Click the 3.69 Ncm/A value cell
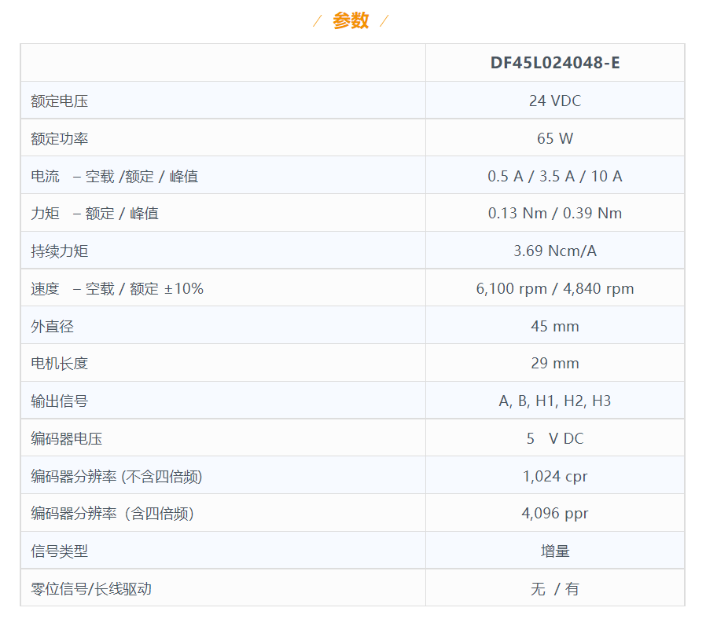The height and width of the screenshot is (626, 706). pyautogui.click(x=555, y=251)
